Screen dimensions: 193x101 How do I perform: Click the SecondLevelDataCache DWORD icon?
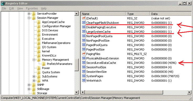click(84, 63)
